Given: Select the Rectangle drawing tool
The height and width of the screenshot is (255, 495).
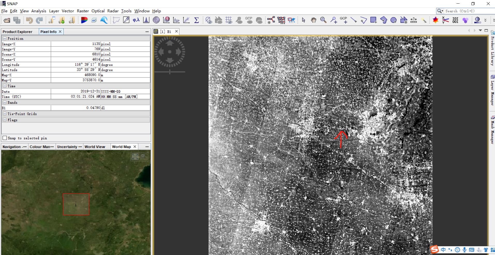Looking at the screenshot, I should [x=374, y=20].
